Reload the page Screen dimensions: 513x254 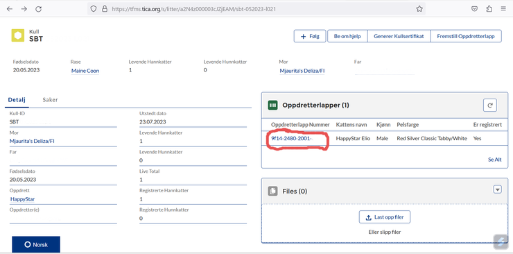tap(39, 9)
